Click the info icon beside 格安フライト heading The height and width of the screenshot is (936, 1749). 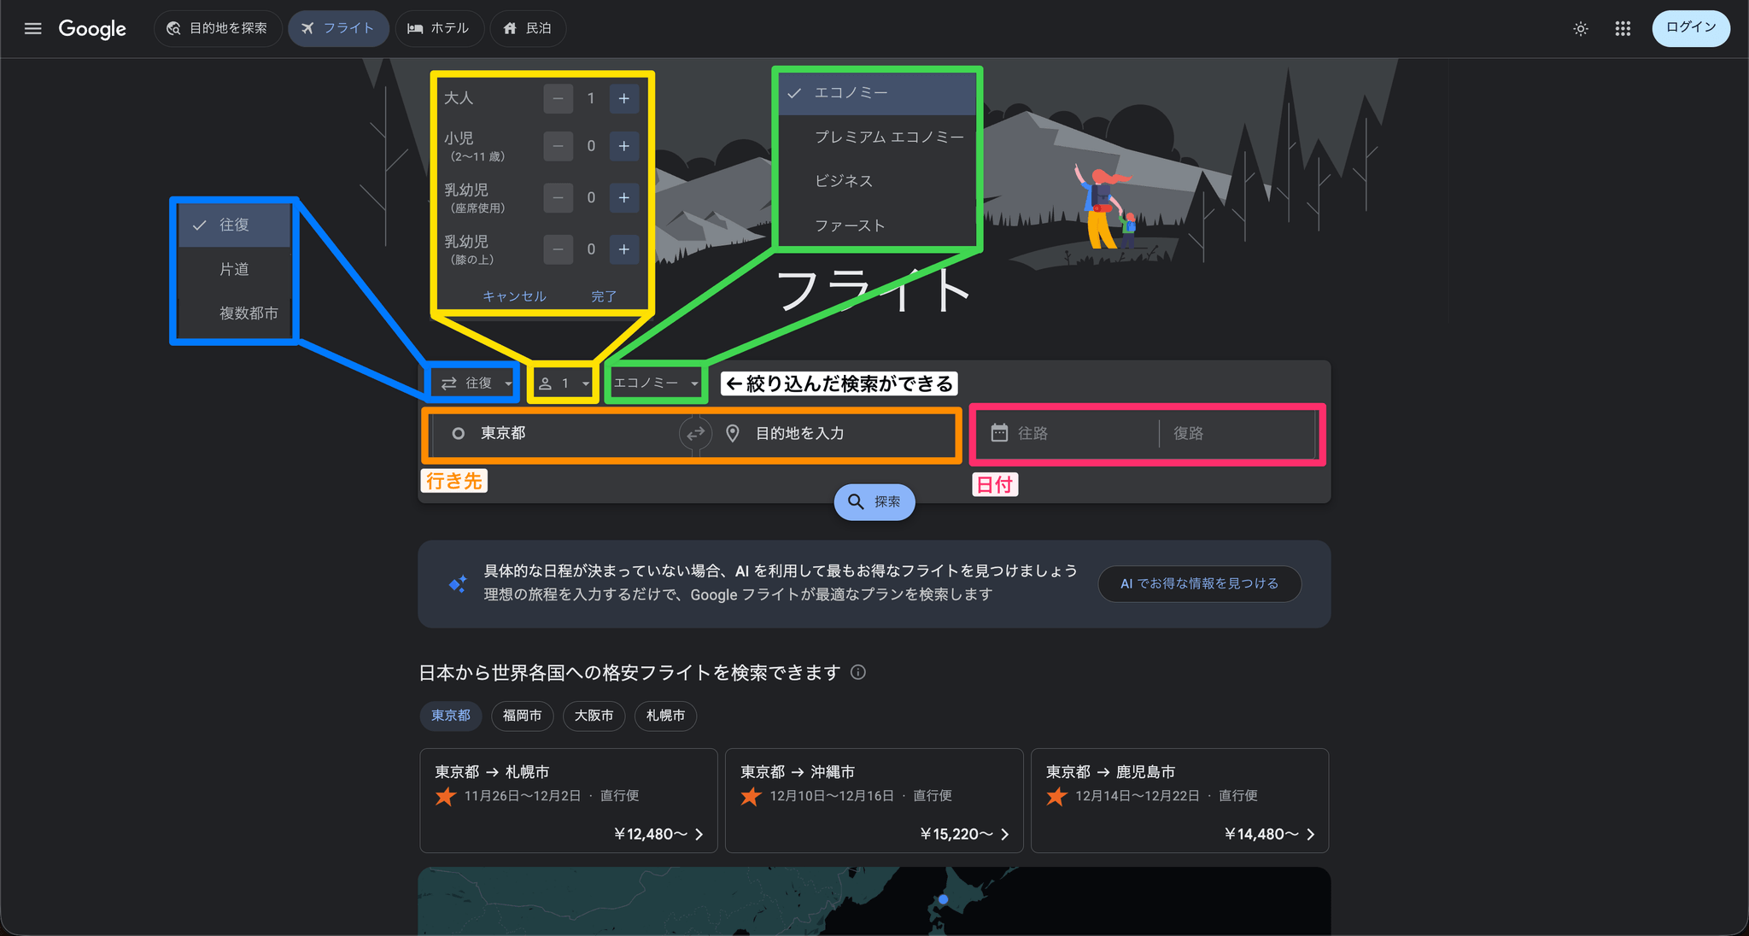[858, 672]
